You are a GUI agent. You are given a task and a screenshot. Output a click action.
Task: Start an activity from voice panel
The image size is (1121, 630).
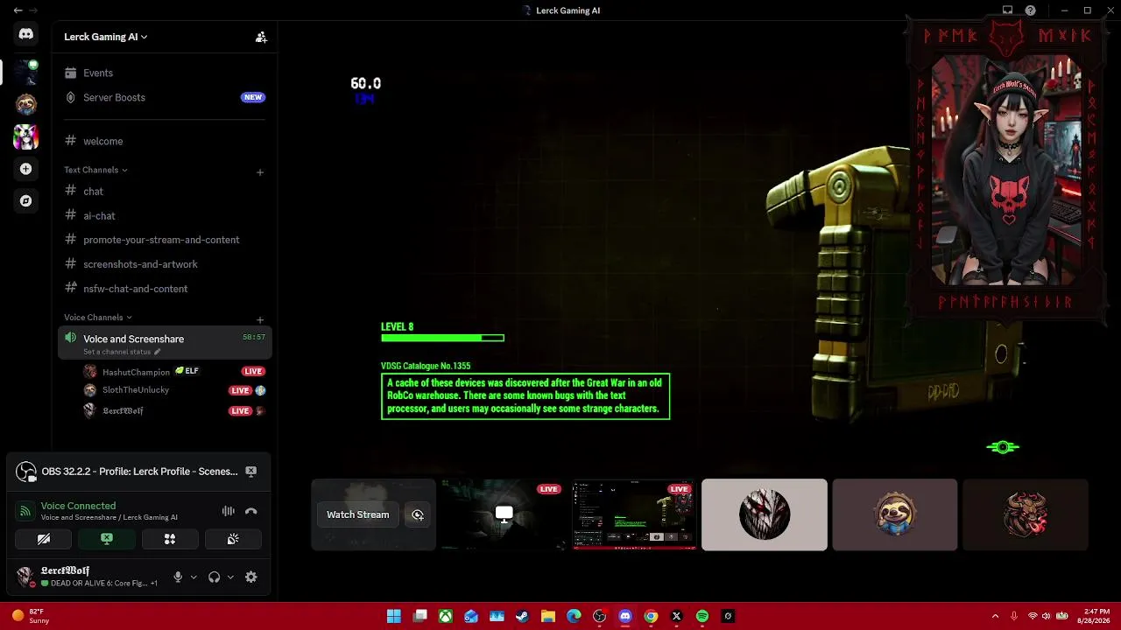[x=170, y=539]
